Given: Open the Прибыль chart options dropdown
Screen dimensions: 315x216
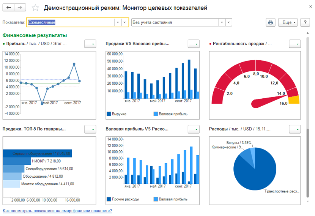Looking at the screenshot, I should point(90,44).
